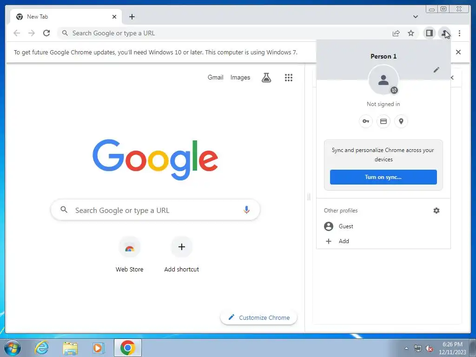
Task: Add a new Chrome profile
Action: click(383, 241)
